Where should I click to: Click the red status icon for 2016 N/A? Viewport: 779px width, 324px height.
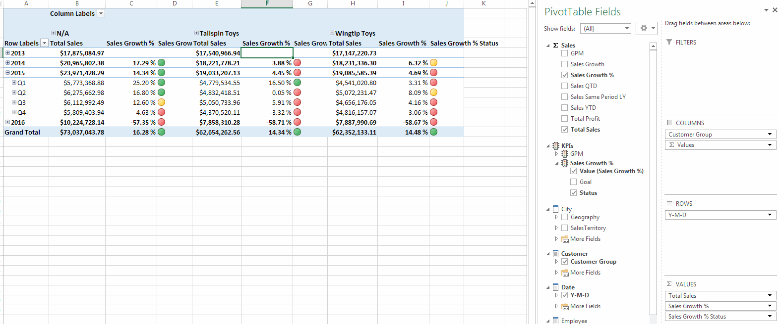click(x=161, y=122)
